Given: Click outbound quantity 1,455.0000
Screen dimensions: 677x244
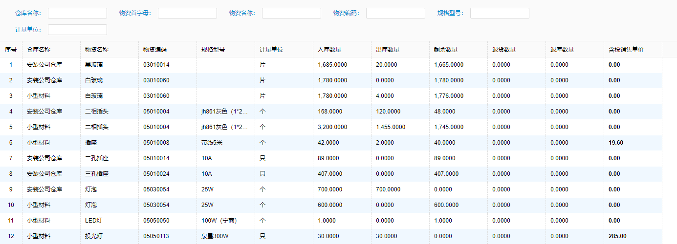Looking at the screenshot, I should [391, 127].
